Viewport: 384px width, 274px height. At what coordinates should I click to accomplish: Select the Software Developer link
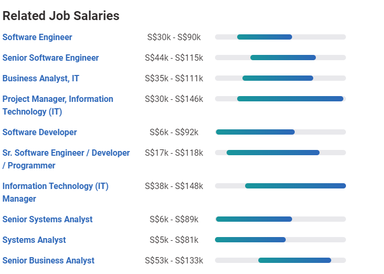[40, 132]
